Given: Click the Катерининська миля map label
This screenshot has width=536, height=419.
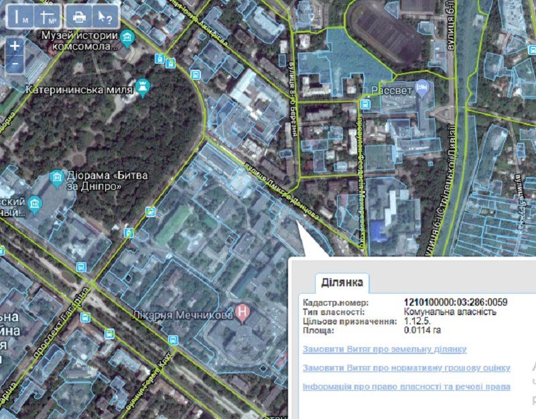Looking at the screenshot, I should (x=78, y=88).
